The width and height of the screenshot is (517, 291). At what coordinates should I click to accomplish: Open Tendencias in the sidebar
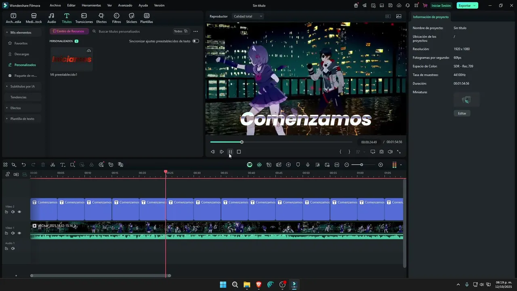coord(19,97)
